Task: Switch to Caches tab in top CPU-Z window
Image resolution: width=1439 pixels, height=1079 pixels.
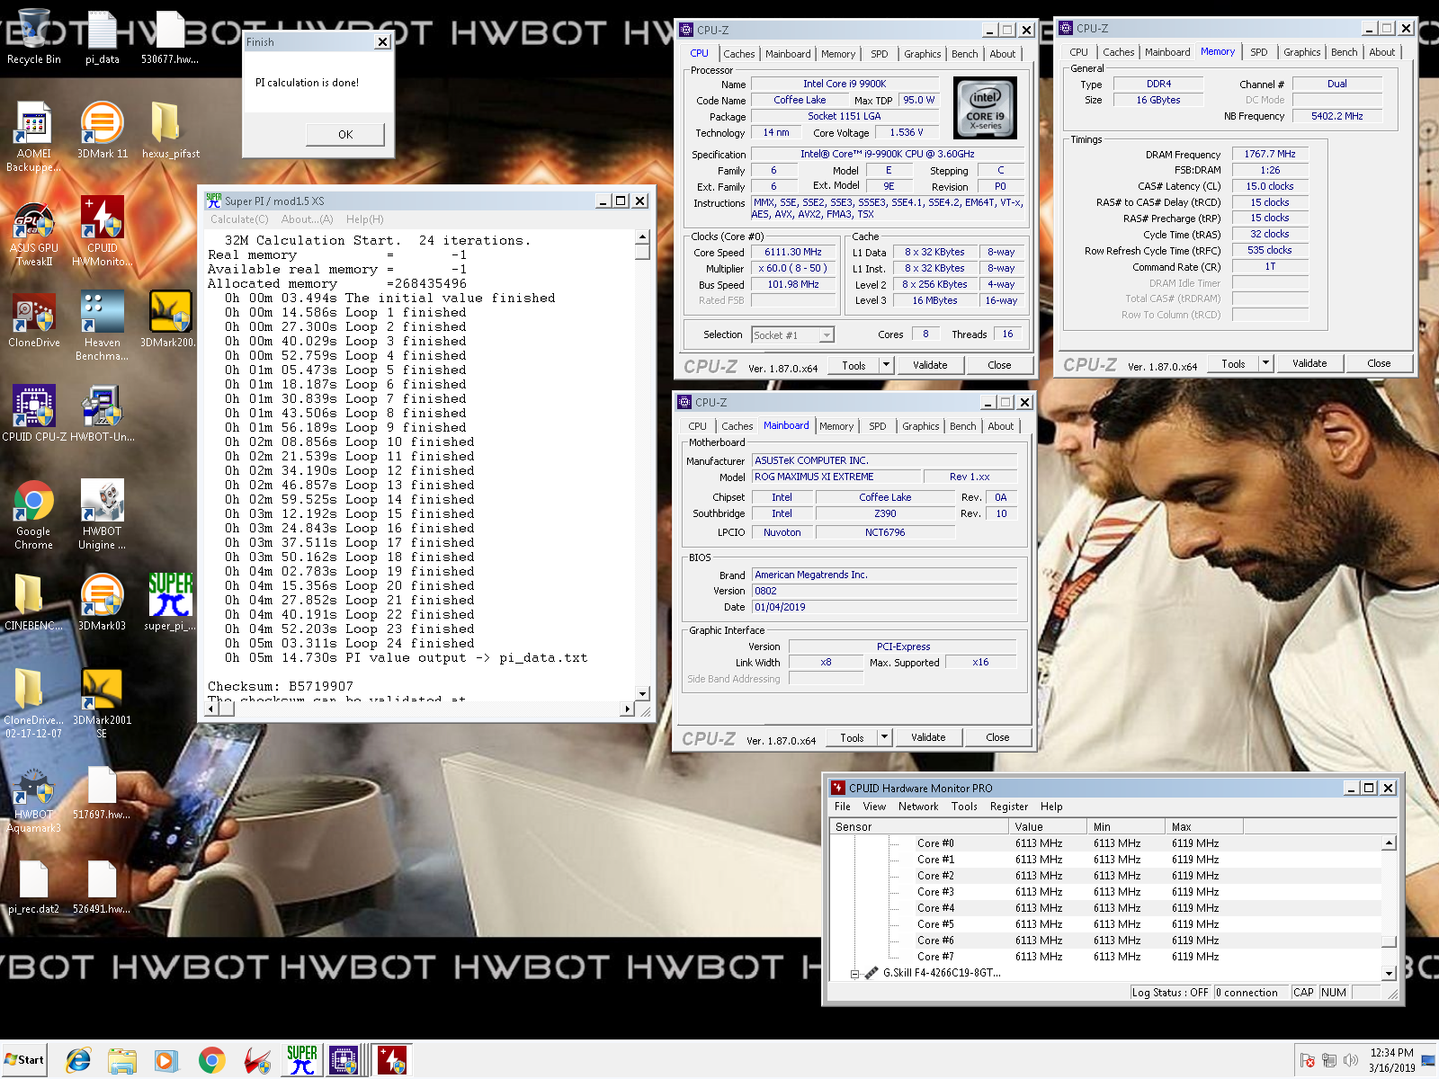Action: coord(738,54)
